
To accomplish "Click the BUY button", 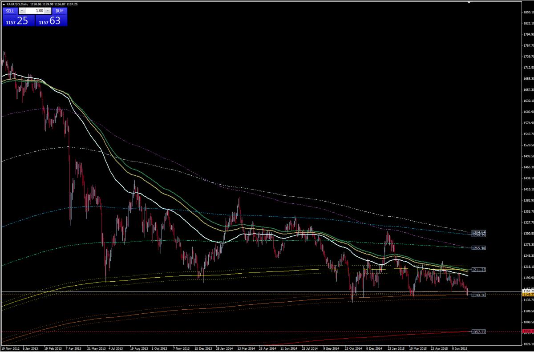I will pyautogui.click(x=59, y=10).
